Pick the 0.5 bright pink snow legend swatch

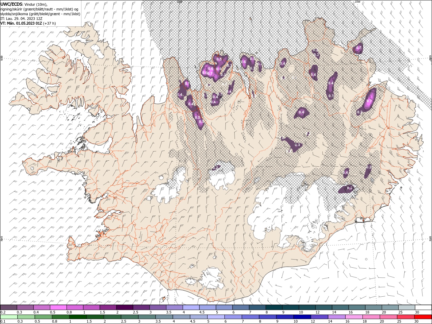pyautogui.click(x=58, y=307)
